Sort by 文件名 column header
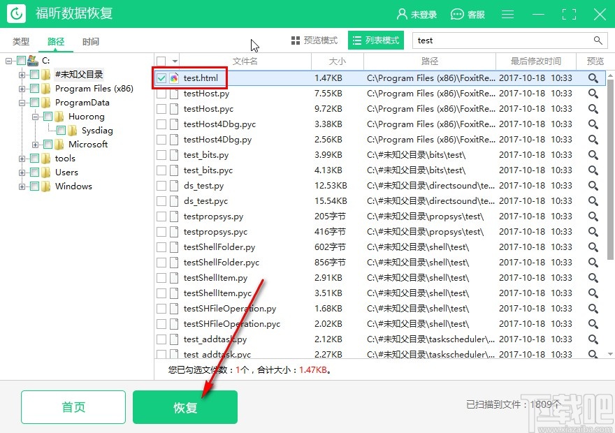 click(245, 61)
